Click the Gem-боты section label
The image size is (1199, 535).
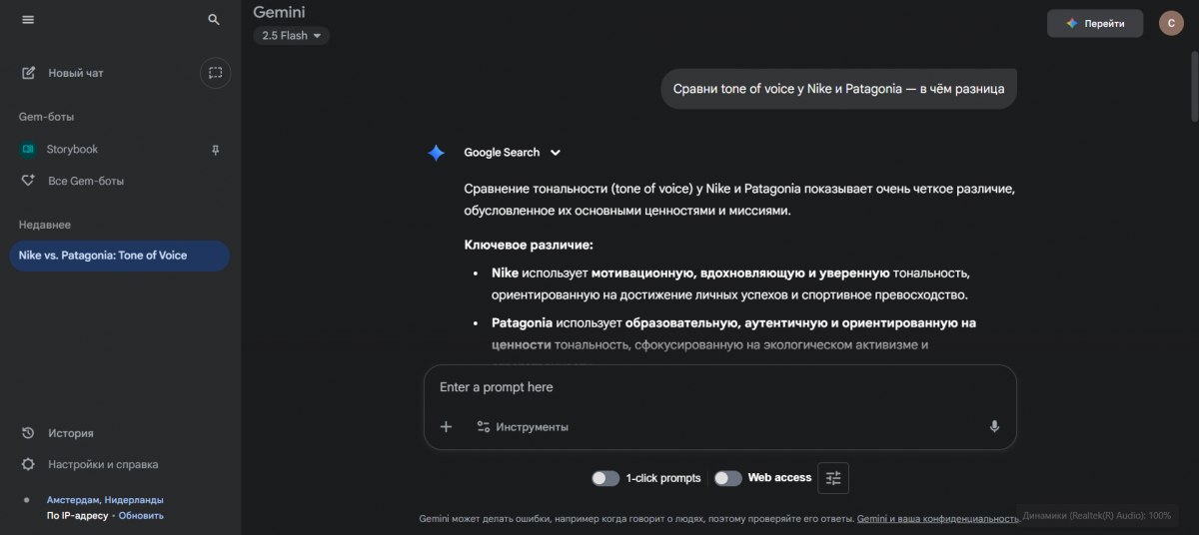tap(46, 117)
